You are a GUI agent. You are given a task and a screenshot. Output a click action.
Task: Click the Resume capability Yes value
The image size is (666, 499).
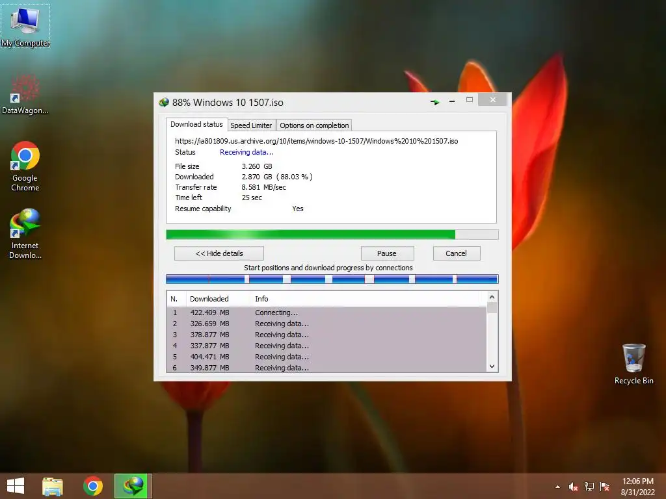(x=298, y=209)
